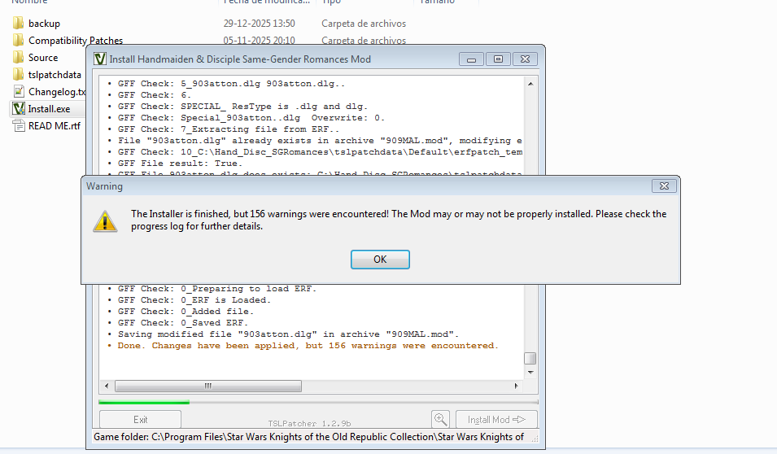
Task: Select the READ ME.rtf document
Action: pyautogui.click(x=54, y=126)
